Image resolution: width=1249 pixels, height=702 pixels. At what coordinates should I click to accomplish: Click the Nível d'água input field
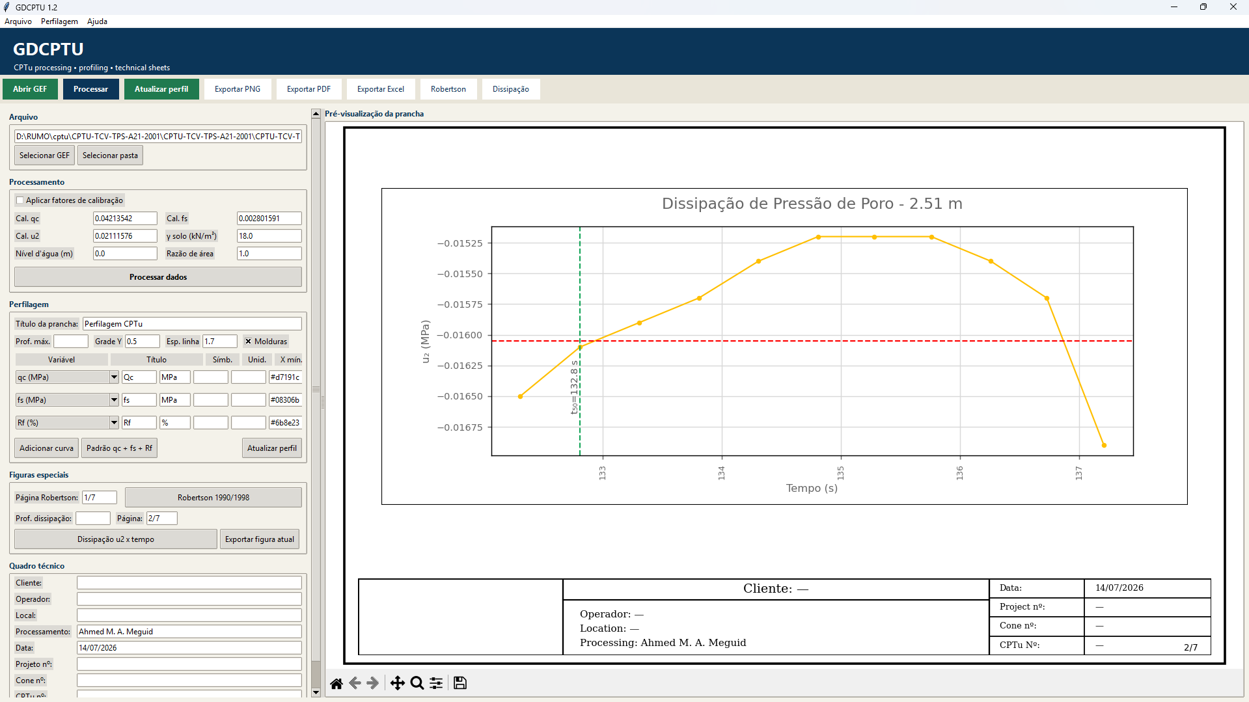click(125, 254)
